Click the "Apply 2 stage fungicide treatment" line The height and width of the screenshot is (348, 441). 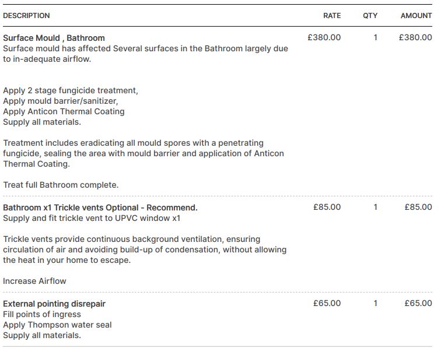(71, 90)
